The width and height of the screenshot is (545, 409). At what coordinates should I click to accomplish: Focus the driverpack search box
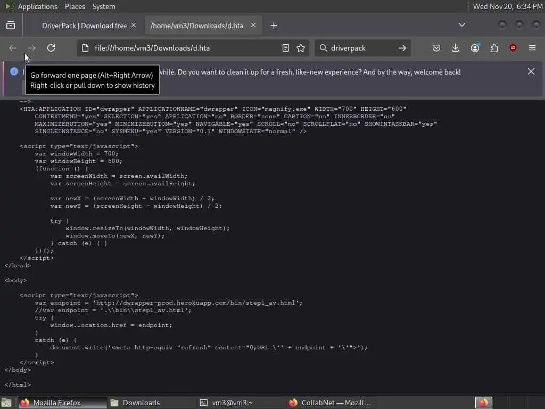click(x=361, y=48)
